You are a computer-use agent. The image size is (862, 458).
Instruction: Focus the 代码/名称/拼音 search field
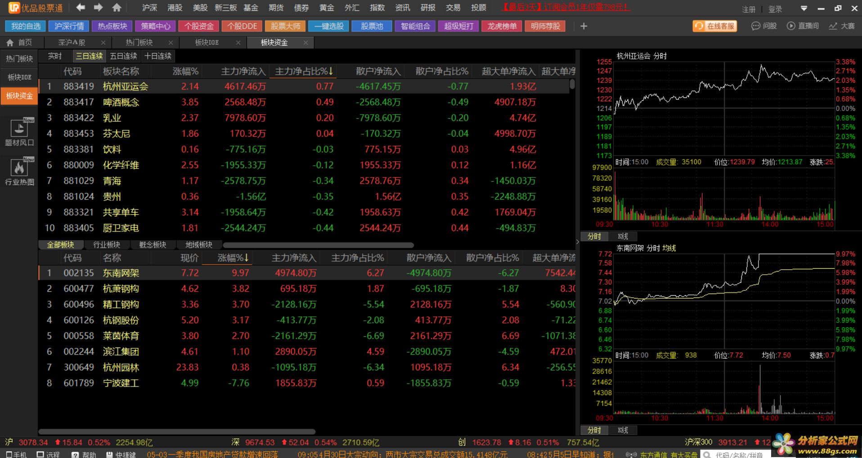[738, 454]
